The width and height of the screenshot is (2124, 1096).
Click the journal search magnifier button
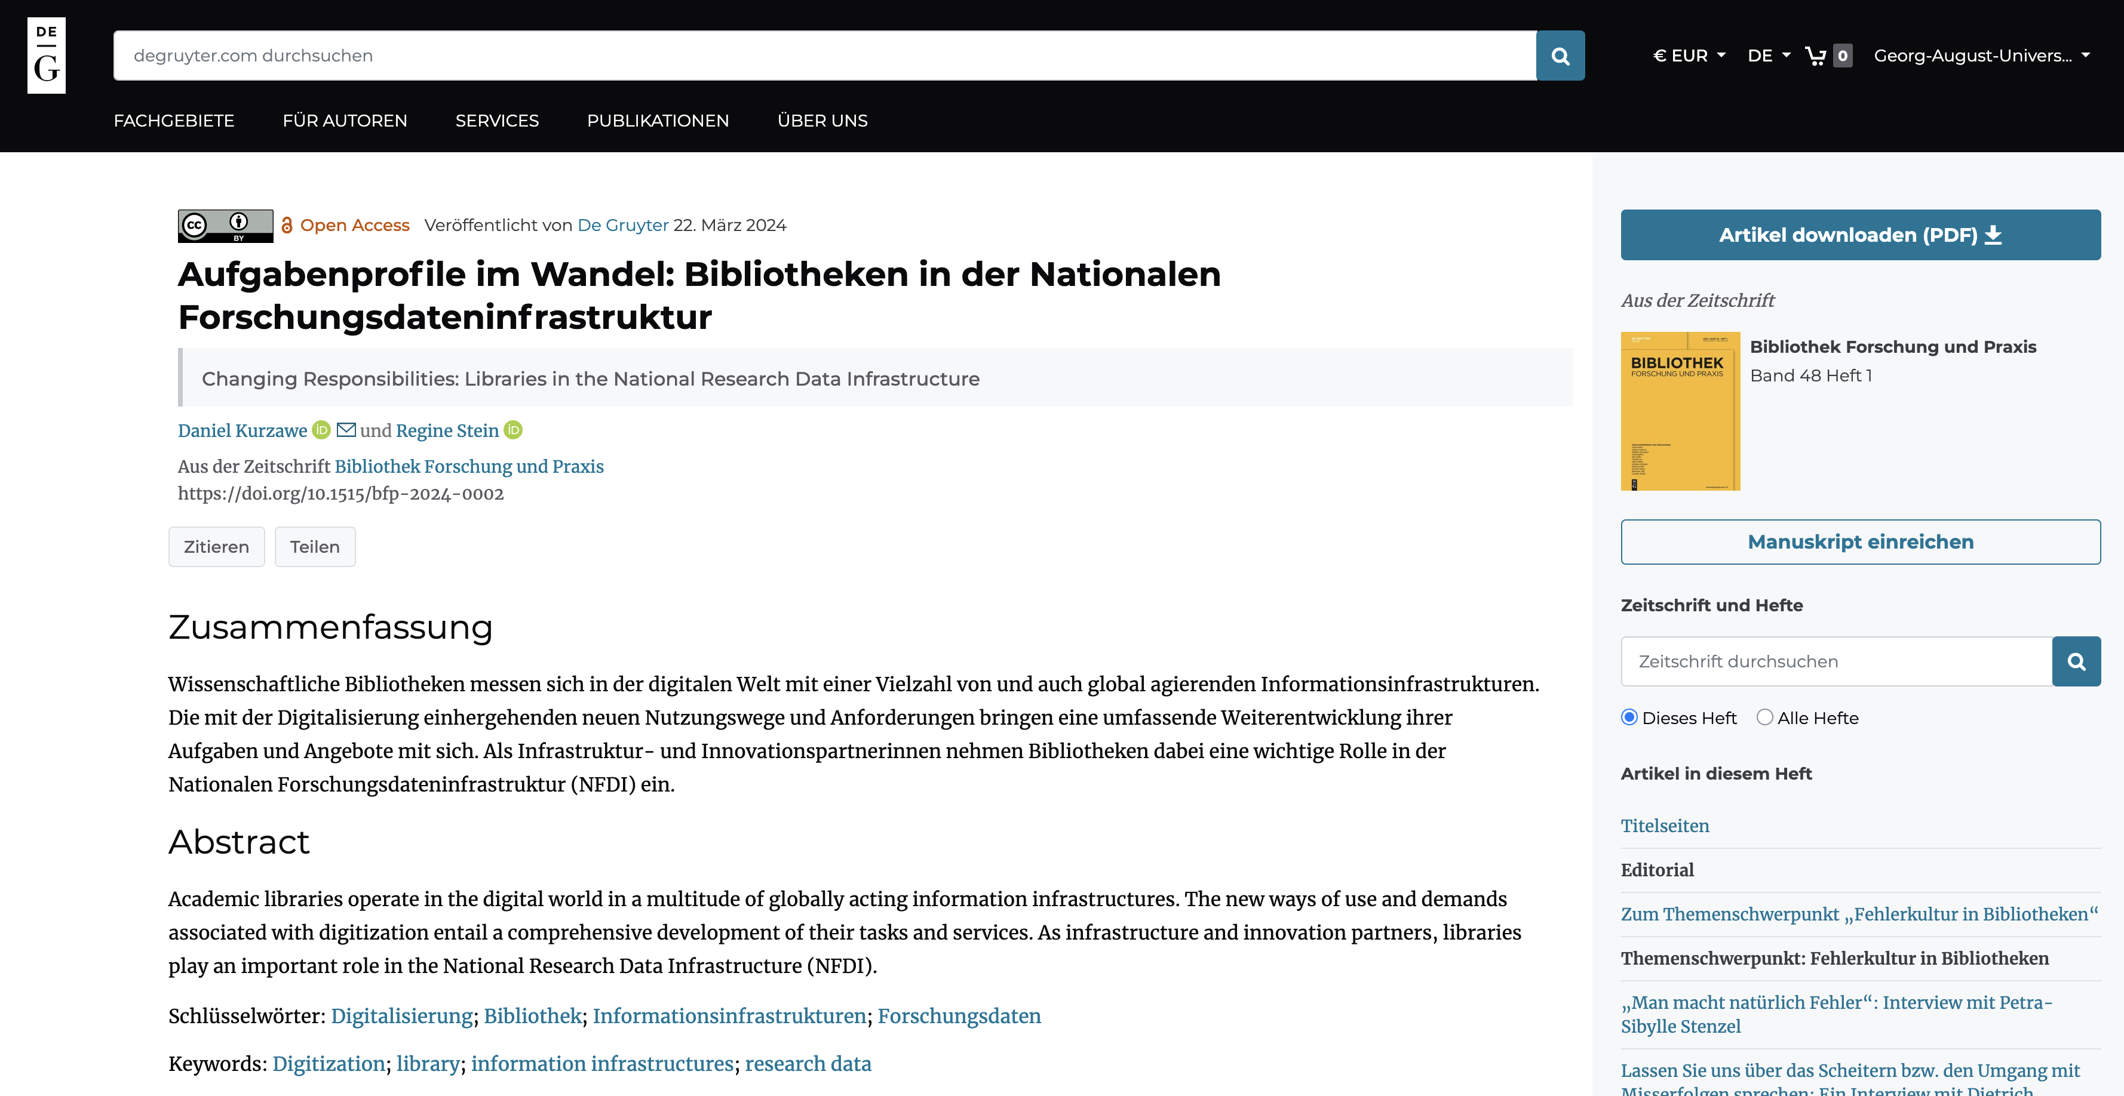(x=2076, y=661)
